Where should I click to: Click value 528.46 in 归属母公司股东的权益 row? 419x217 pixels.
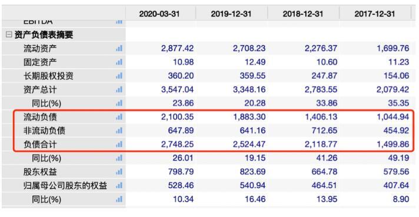tap(181, 185)
